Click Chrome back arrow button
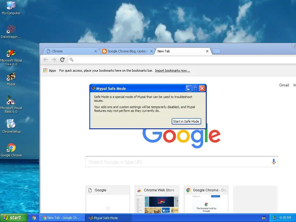Viewport: 296px width, 222px height. [45, 60]
